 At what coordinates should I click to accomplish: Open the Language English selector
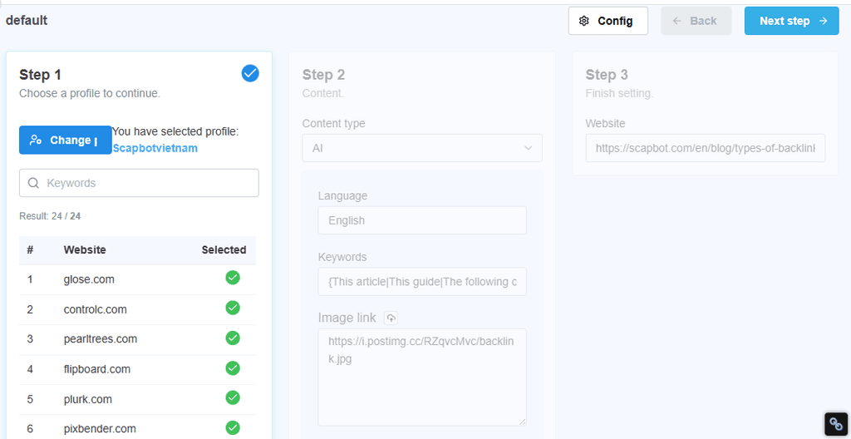pos(422,220)
